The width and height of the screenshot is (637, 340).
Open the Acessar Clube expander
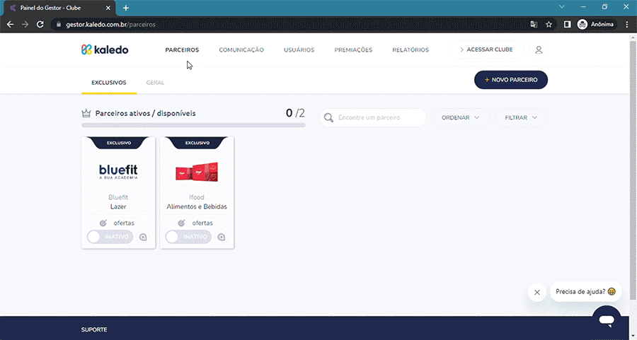pos(486,50)
